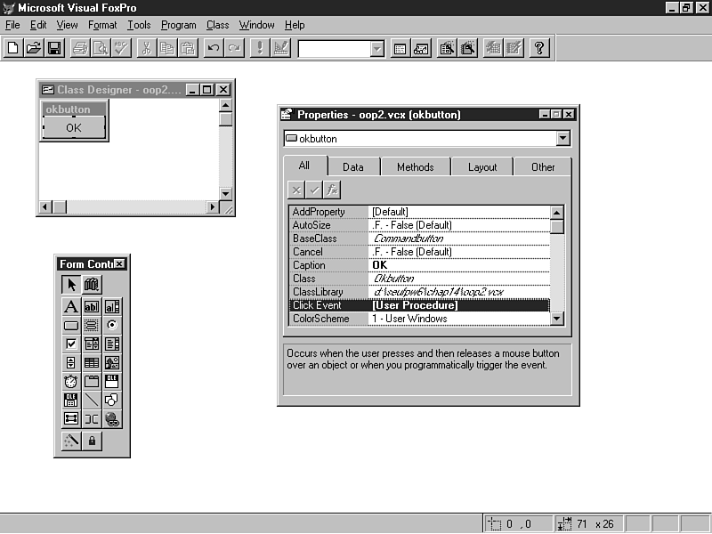Switch to the Methods tab
The width and height of the screenshot is (712, 534).
tap(415, 167)
